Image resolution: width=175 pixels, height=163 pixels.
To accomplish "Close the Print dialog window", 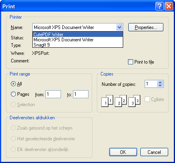I will click(169, 6).
